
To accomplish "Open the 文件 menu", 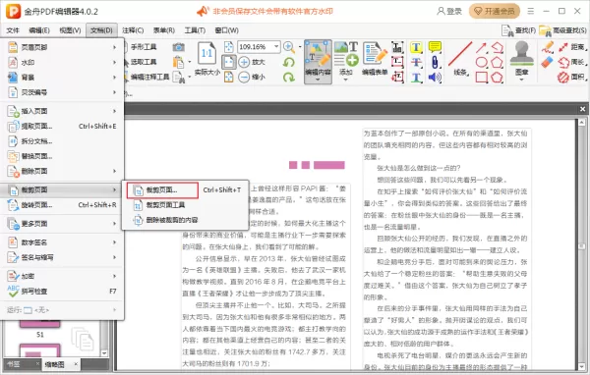I will pyautogui.click(x=13, y=30).
